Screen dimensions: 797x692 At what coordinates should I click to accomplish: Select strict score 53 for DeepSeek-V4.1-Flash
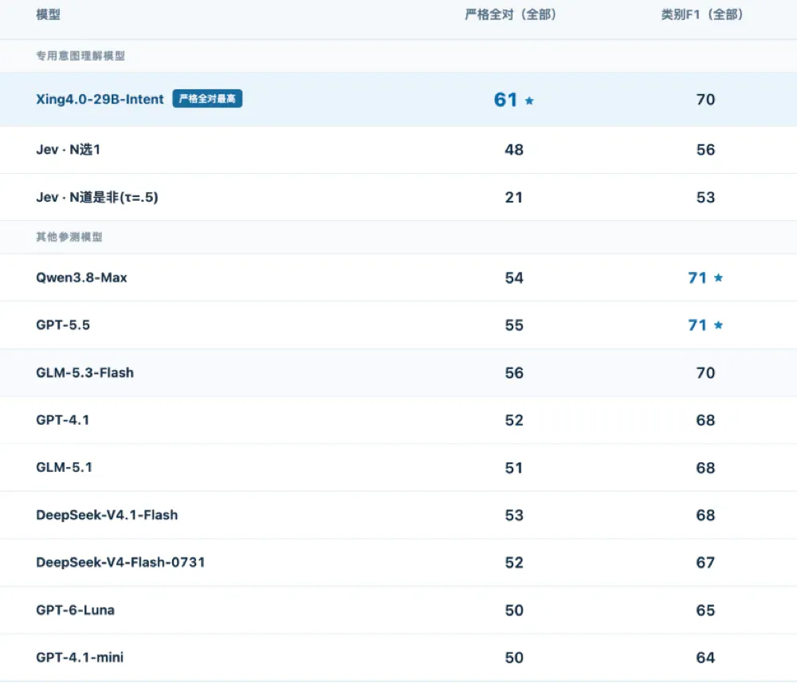(x=514, y=516)
